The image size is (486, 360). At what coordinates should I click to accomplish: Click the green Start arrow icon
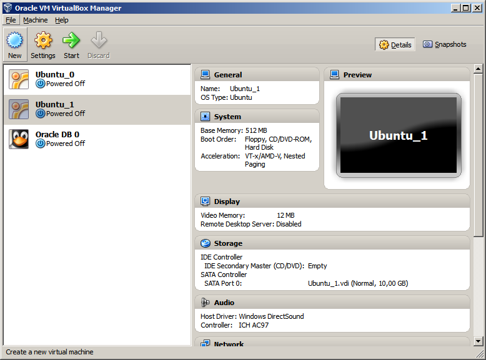[x=71, y=40]
